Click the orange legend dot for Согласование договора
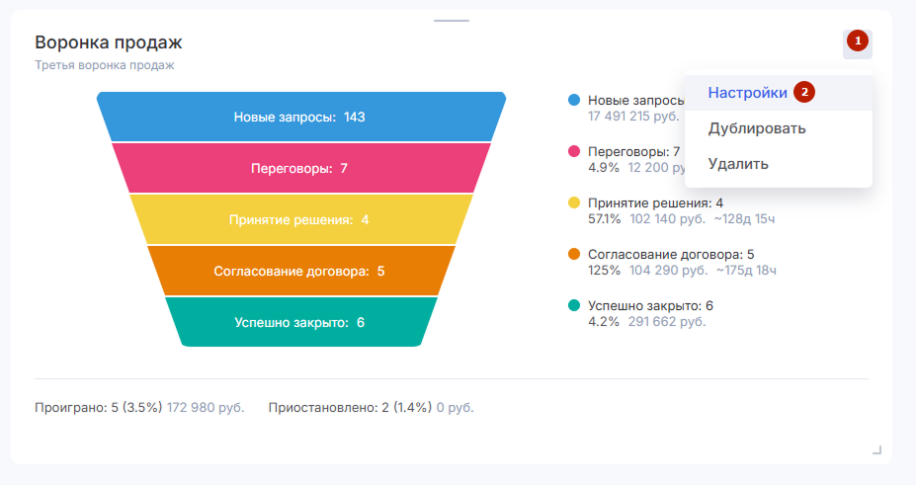 point(574,254)
